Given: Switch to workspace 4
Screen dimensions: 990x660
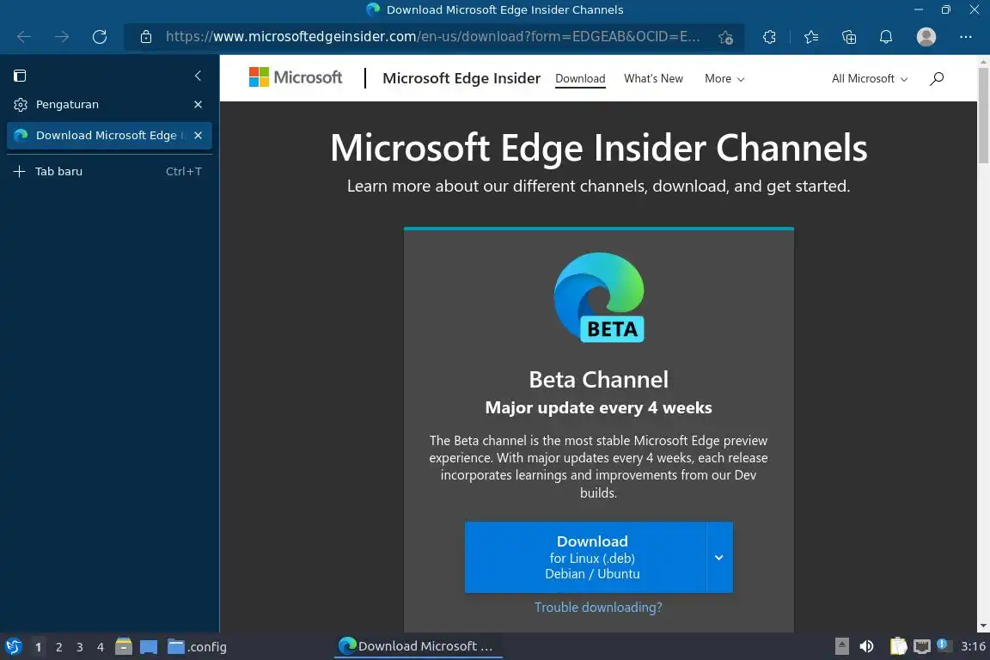Looking at the screenshot, I should click(101, 647).
